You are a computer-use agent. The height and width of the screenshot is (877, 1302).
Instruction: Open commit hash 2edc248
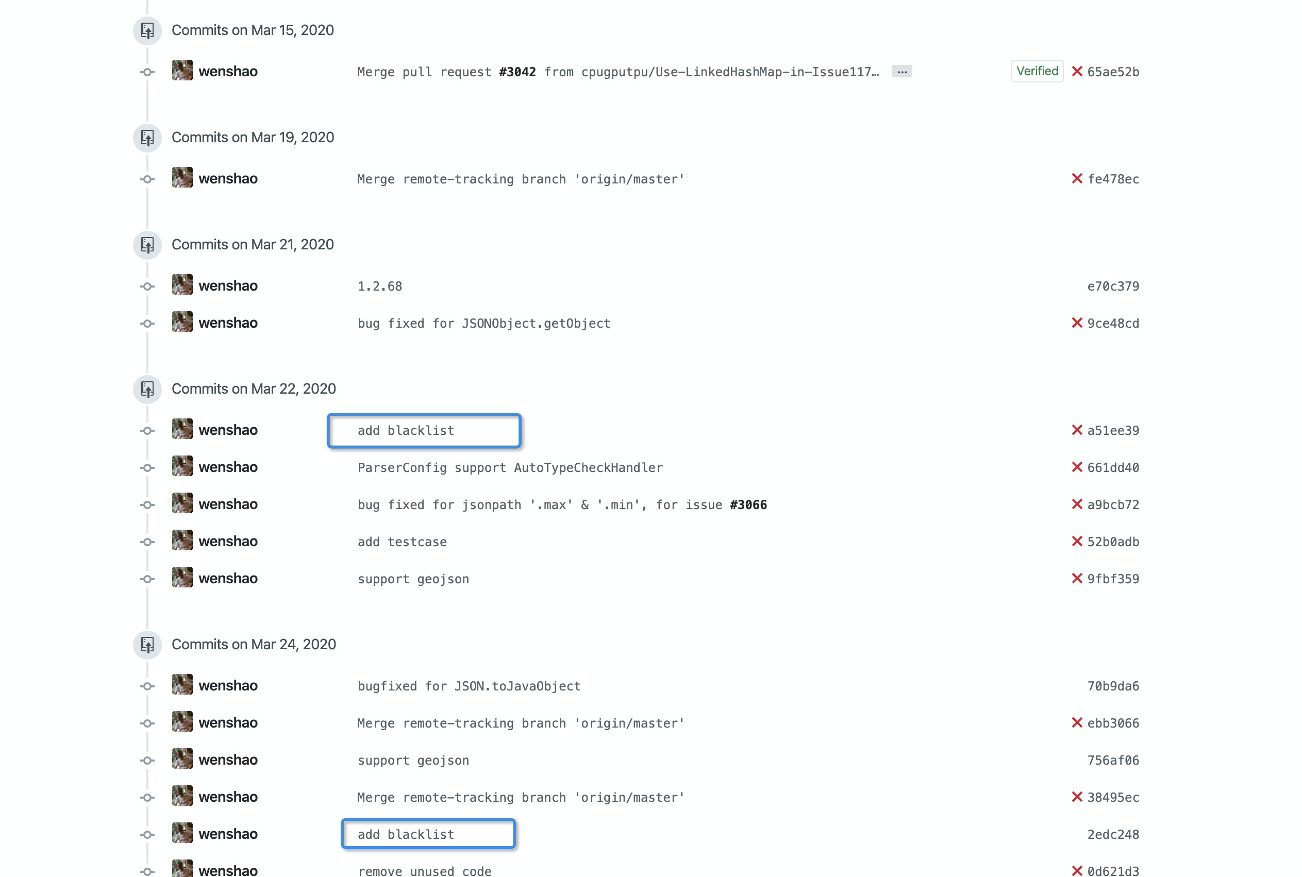click(x=1113, y=834)
